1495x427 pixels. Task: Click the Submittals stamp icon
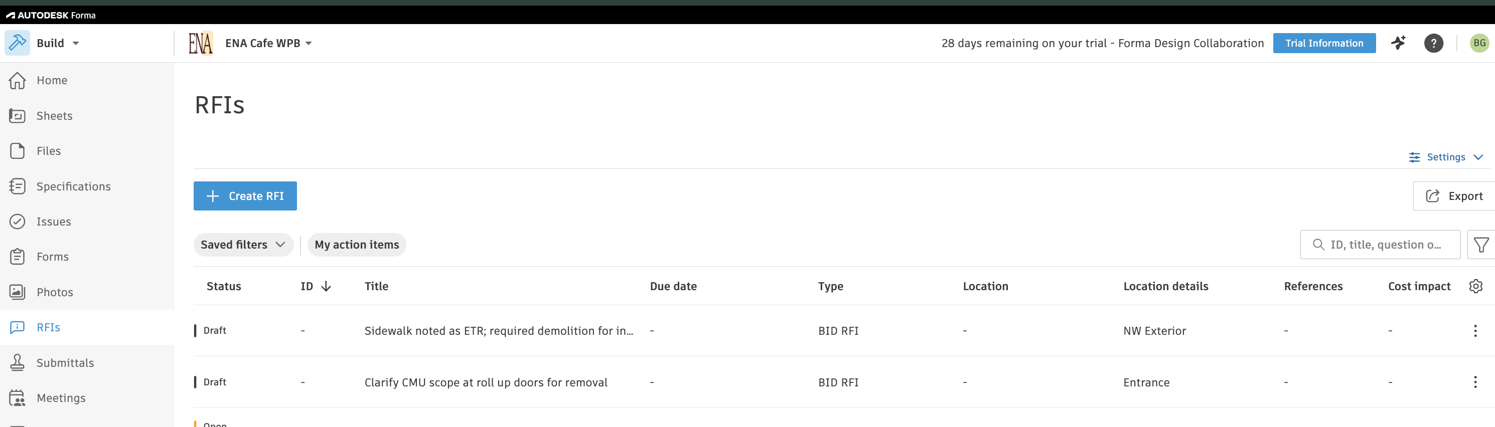(x=18, y=363)
